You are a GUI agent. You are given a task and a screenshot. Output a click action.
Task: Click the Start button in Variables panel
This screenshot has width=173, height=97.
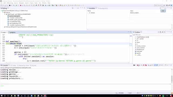click(163, 11)
